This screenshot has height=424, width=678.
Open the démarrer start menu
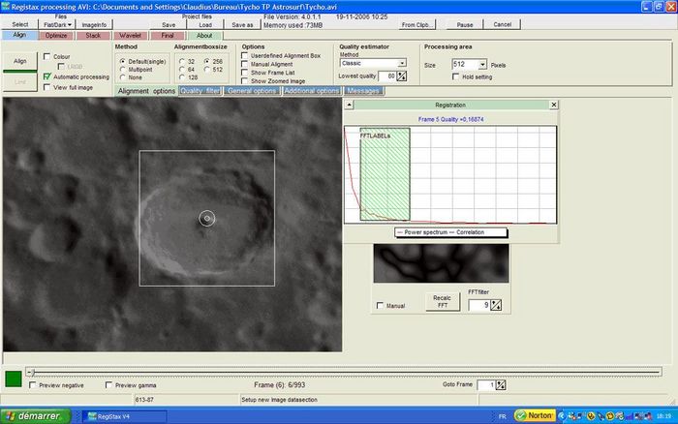(36, 416)
